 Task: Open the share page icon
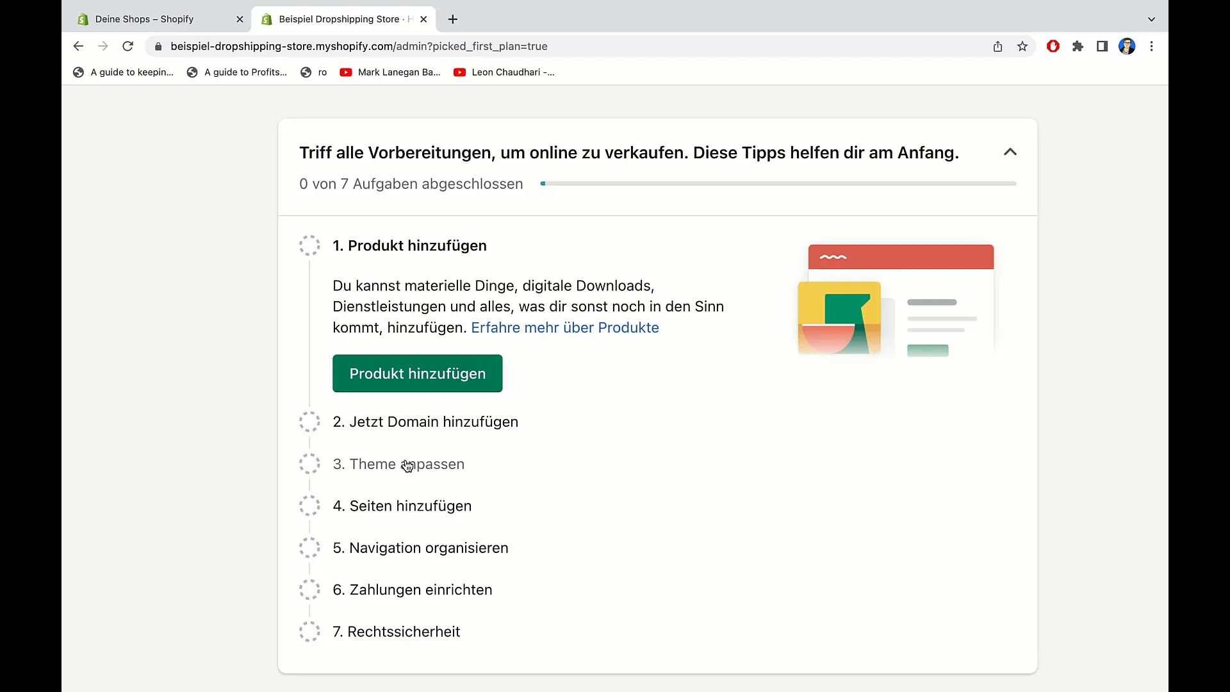(997, 46)
